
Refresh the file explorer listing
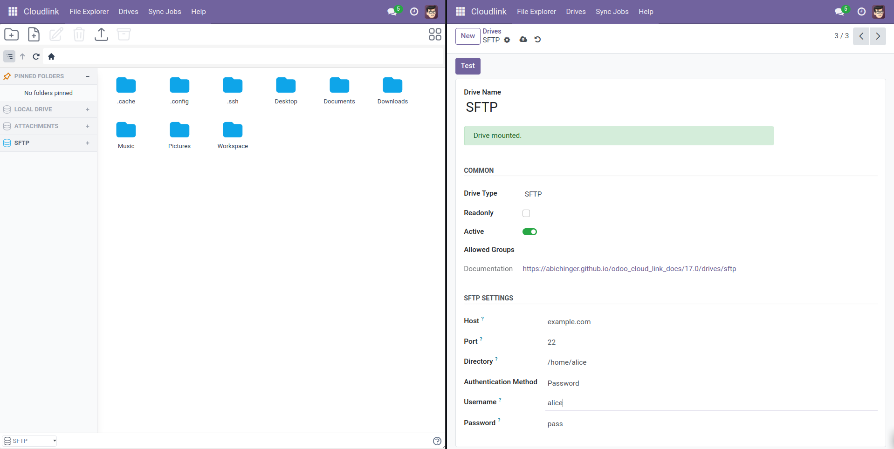point(36,56)
